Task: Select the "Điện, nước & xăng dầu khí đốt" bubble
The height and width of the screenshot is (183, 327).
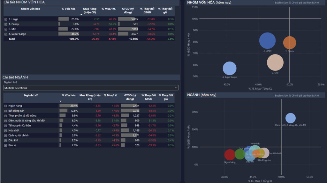Action: coord(290,118)
